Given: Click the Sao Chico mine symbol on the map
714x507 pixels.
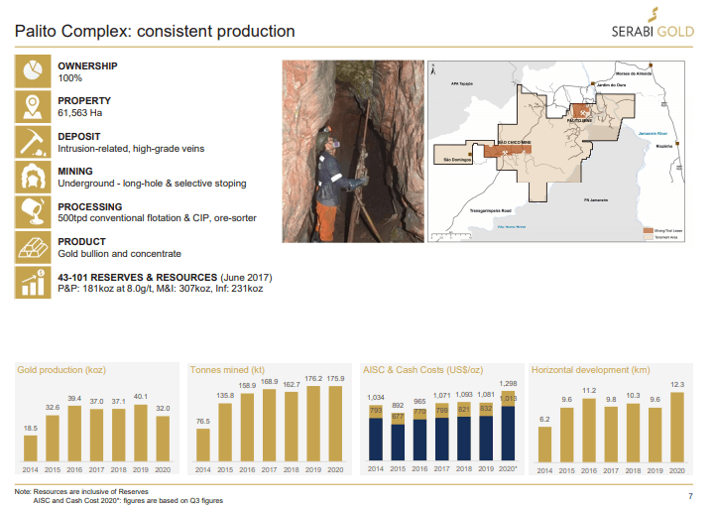Looking at the screenshot, I should pyautogui.click(x=506, y=152).
